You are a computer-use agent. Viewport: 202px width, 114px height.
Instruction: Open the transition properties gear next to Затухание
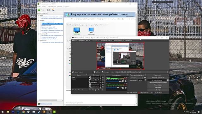145,78
